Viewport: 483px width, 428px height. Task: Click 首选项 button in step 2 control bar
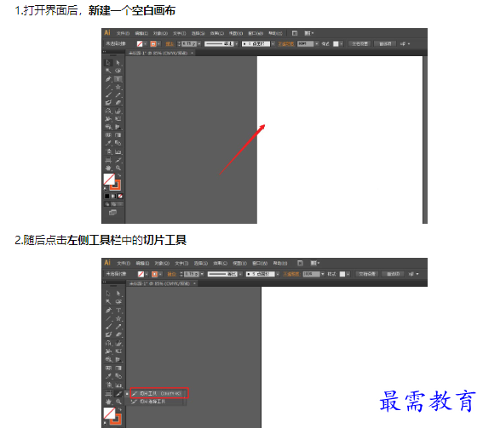pyautogui.click(x=394, y=274)
